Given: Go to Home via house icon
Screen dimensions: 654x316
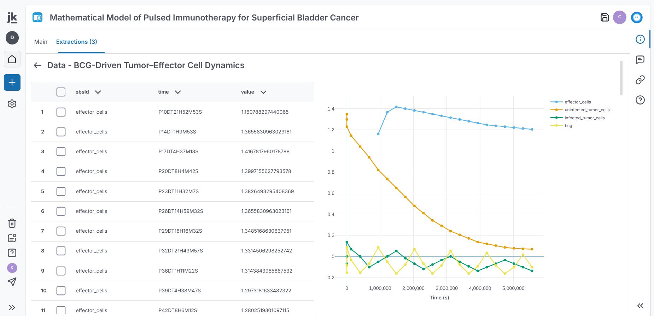Looking at the screenshot, I should (12, 59).
